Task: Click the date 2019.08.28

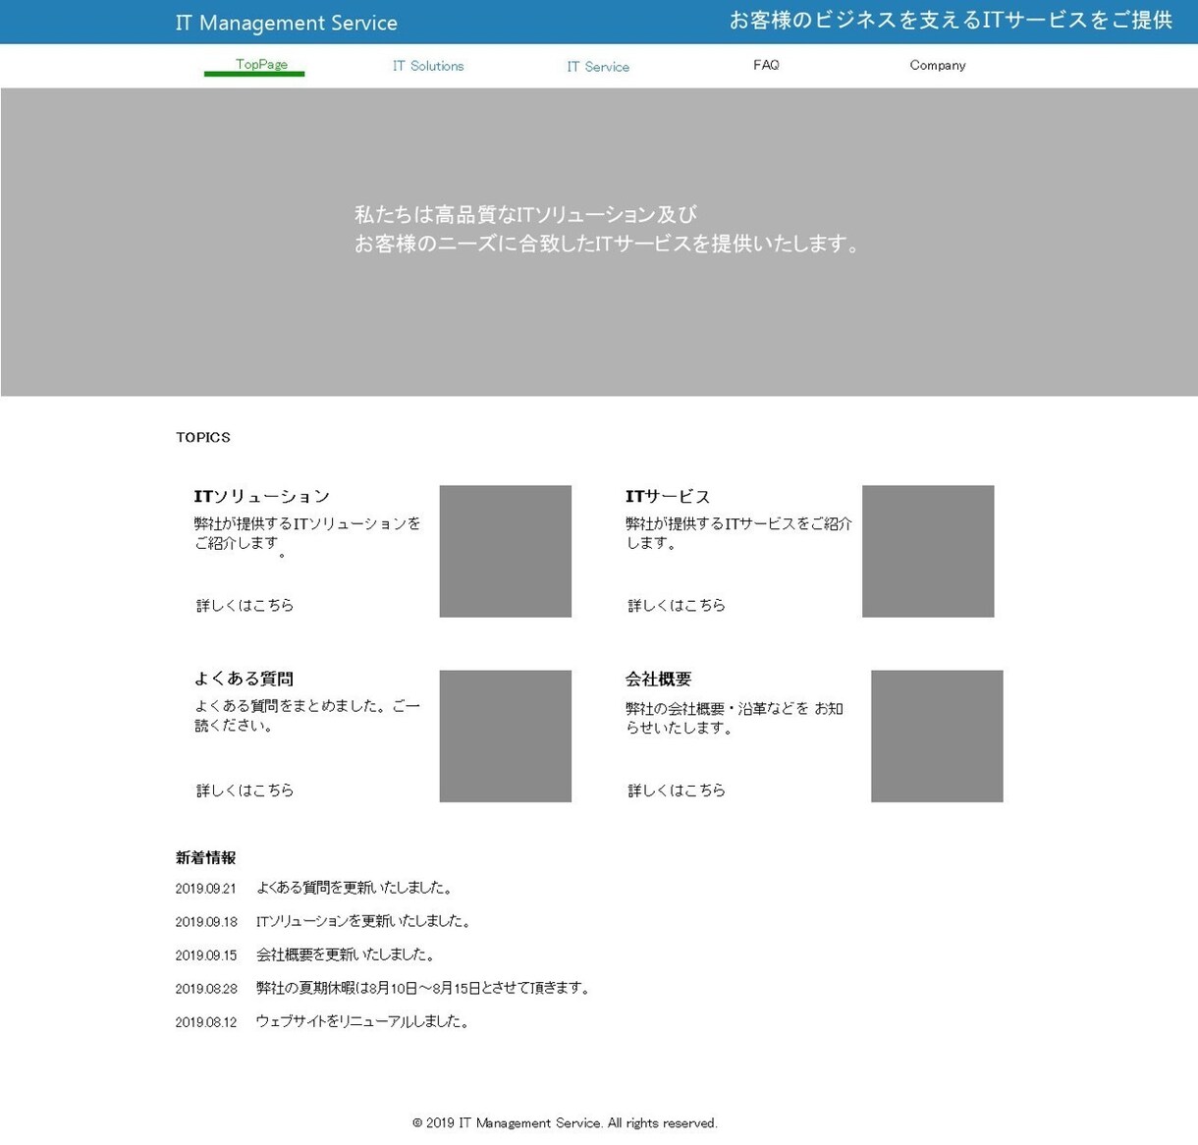Action: 206,989
